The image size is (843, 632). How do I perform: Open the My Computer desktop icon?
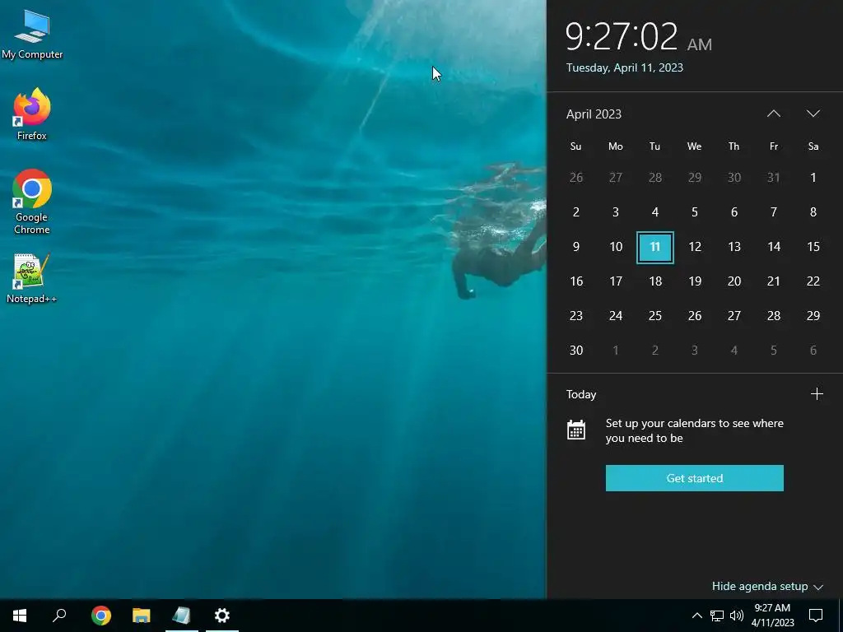coord(32,35)
